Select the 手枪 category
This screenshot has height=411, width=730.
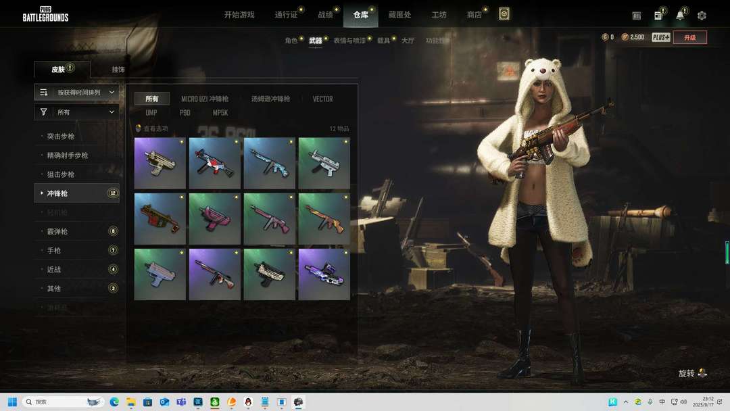tap(77, 250)
